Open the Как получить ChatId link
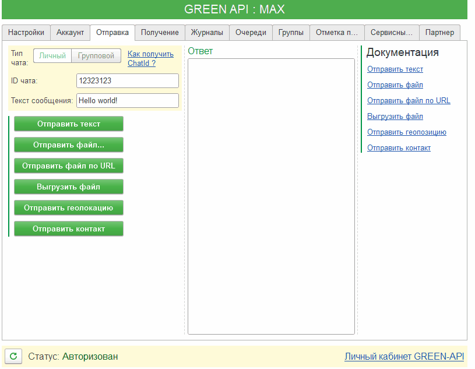475x369 pixels. tap(150, 58)
